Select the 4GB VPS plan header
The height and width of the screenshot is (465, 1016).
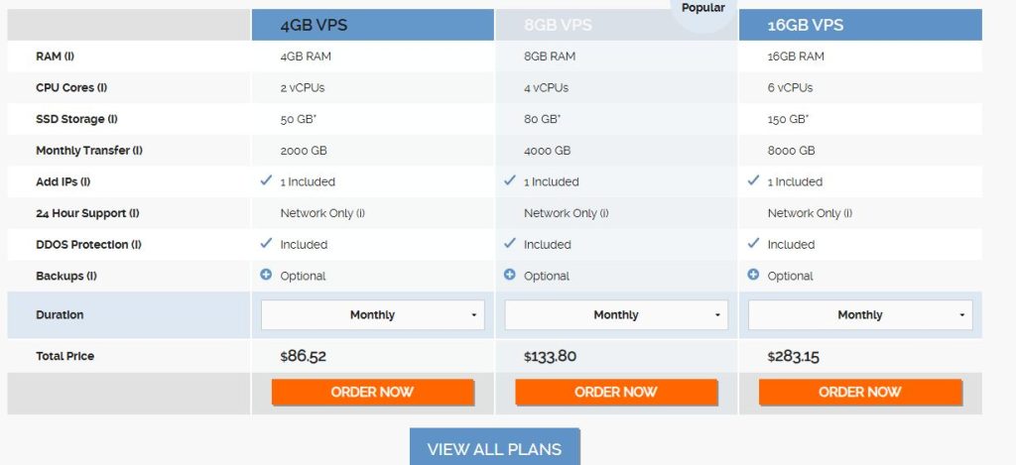(x=372, y=25)
